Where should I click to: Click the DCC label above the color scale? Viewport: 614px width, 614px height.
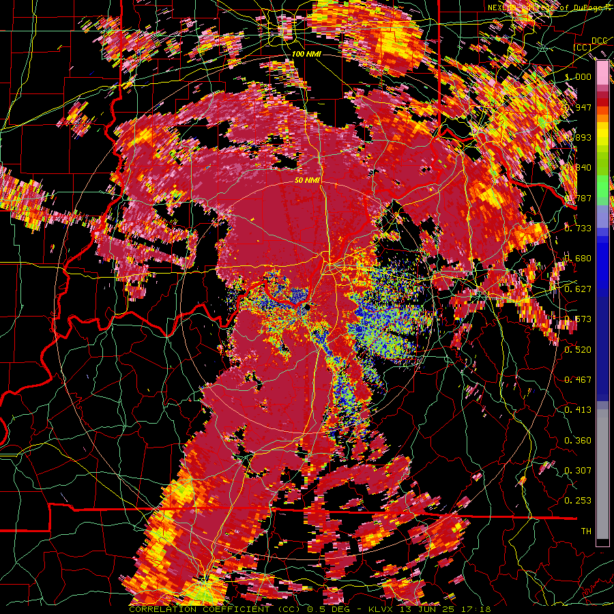(600, 41)
